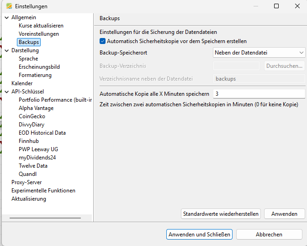The height and width of the screenshot is (246, 307).
Task: Select DivvyDiary API key entry
Action: [32, 125]
